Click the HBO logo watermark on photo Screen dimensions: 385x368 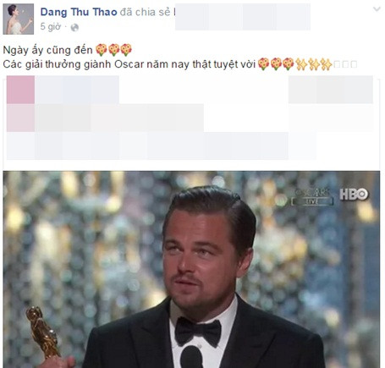pos(354,195)
